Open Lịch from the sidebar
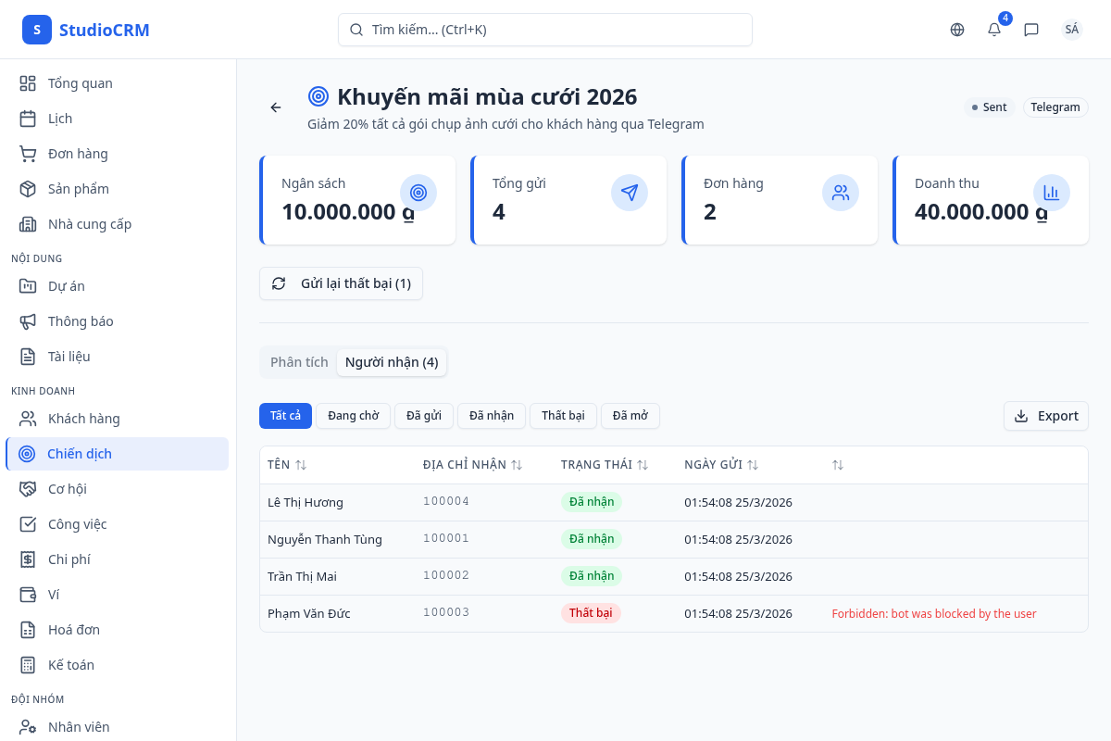Image resolution: width=1111 pixels, height=741 pixels. point(60,119)
